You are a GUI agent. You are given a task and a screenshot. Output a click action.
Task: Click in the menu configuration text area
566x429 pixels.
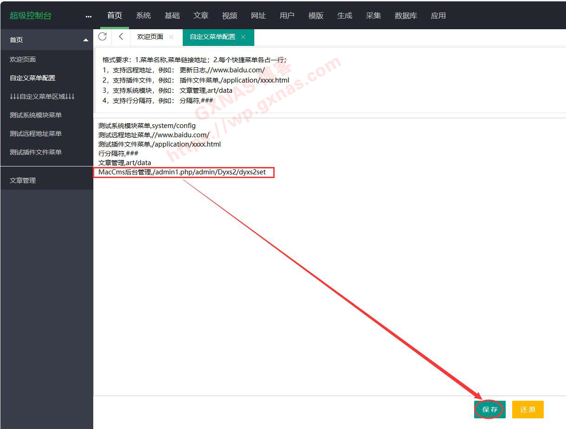[x=325, y=278]
